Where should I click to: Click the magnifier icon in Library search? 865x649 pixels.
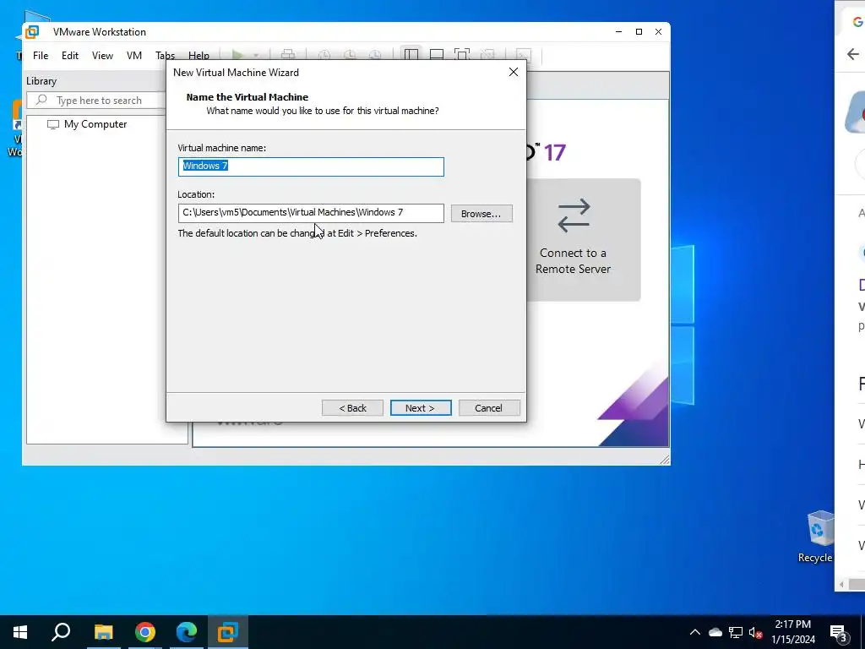pyautogui.click(x=41, y=100)
